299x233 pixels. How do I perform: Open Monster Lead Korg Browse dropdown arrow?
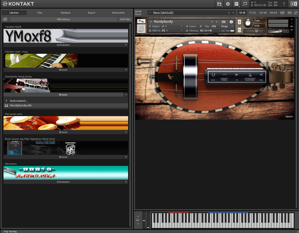[126, 70]
